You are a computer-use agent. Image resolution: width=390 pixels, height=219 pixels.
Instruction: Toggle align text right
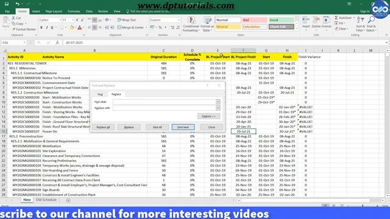pos(100,27)
